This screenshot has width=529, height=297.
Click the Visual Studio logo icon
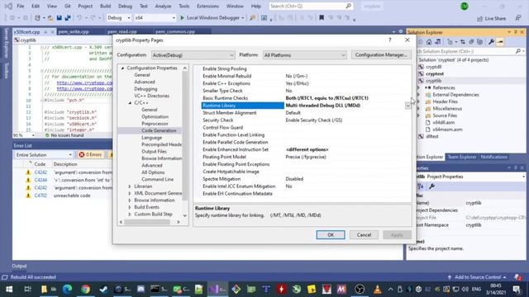click(x=8, y=6)
